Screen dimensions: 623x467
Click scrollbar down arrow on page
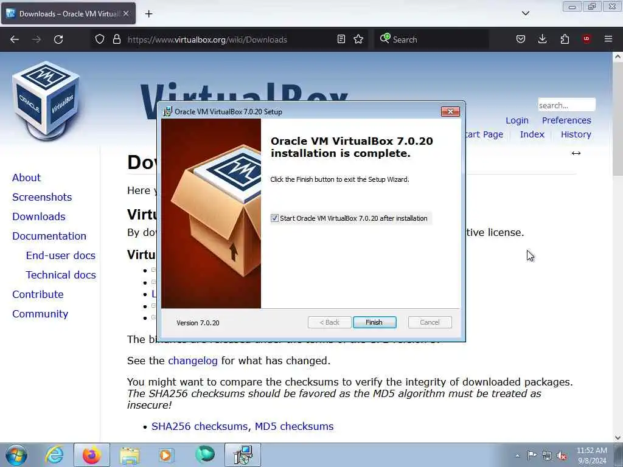coord(618,437)
